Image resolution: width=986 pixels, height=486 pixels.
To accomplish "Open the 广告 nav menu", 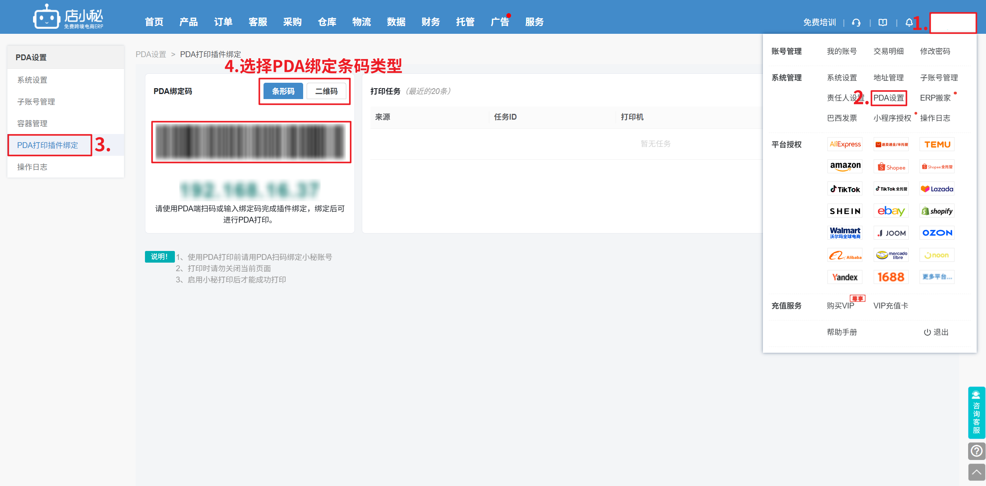I will (500, 22).
